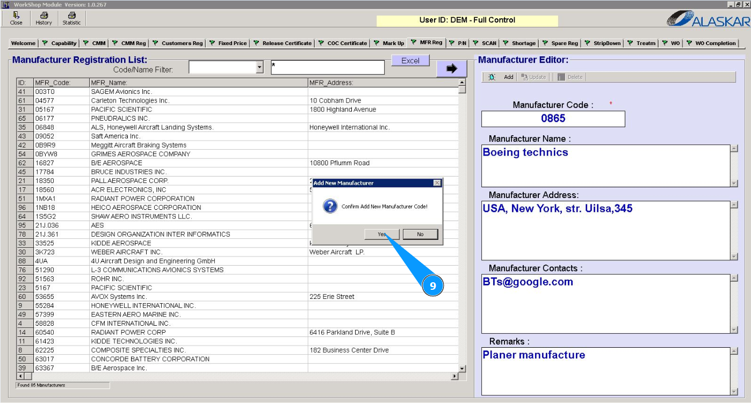Select the SAGEM Avionics Inc. row
Screen dimensions: 751x403
click(x=237, y=92)
